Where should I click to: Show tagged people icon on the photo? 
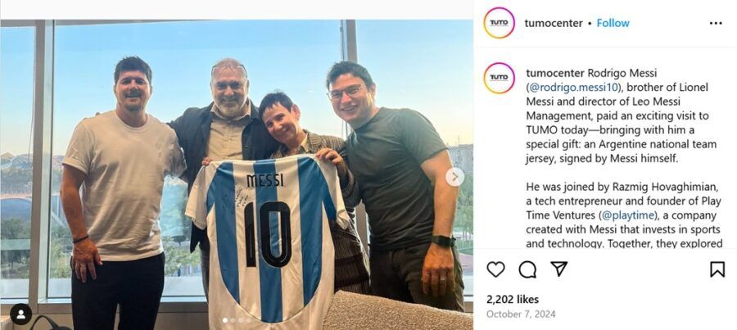[21, 314]
